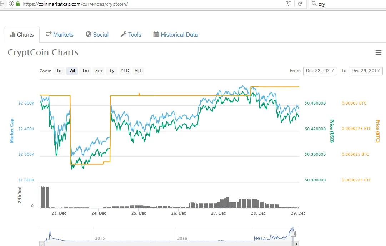
Task: Toggle reader view icon in address bar
Action: point(289,4)
